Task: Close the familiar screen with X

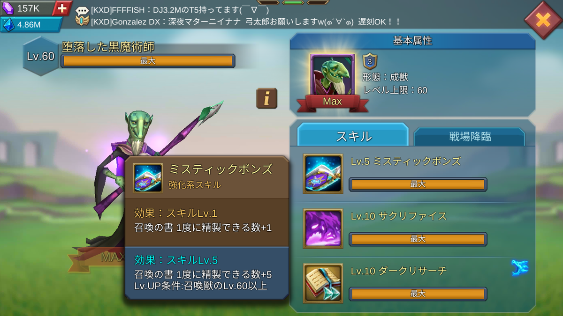Action: point(542,20)
